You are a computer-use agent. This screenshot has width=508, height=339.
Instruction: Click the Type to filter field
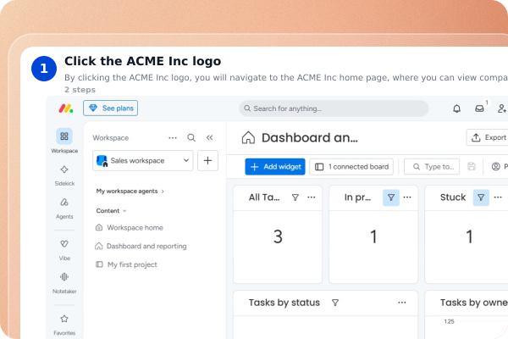pos(432,167)
